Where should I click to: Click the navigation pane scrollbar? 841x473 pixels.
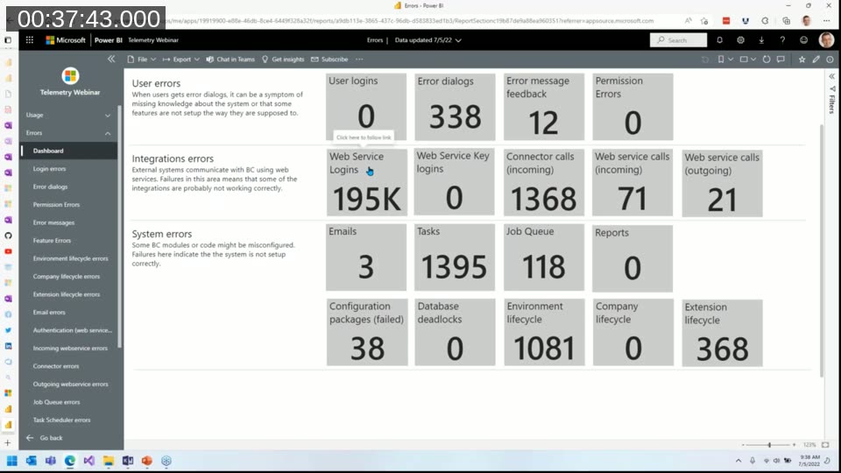[120, 228]
